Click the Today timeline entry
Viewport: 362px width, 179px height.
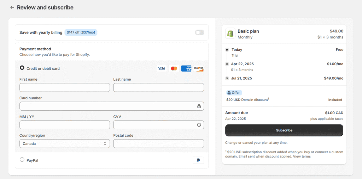click(237, 50)
